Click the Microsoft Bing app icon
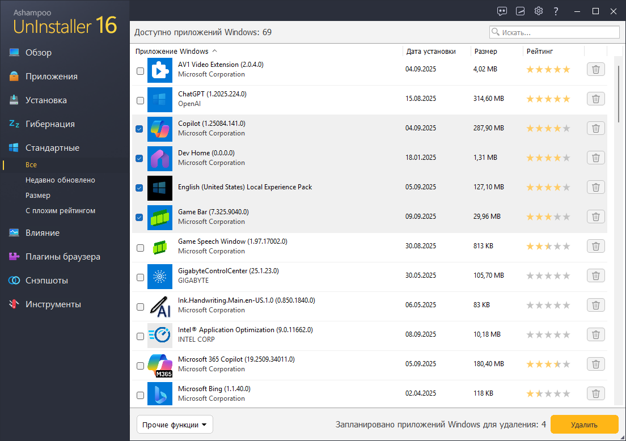Screen dimensions: 626x441 click(160, 395)
